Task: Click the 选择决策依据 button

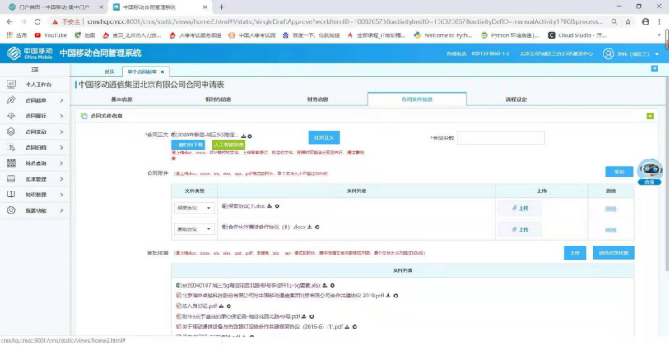Action: pos(613,252)
